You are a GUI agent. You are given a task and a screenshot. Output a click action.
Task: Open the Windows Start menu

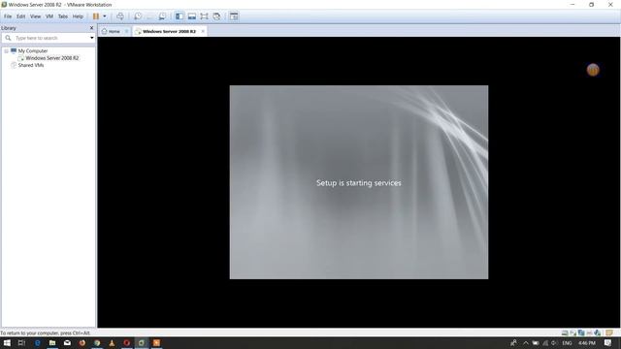[7, 343]
